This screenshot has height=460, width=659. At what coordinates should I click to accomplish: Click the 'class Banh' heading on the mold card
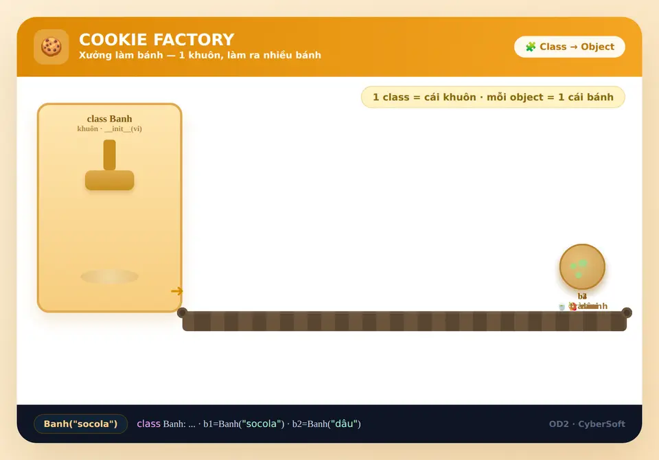110,119
